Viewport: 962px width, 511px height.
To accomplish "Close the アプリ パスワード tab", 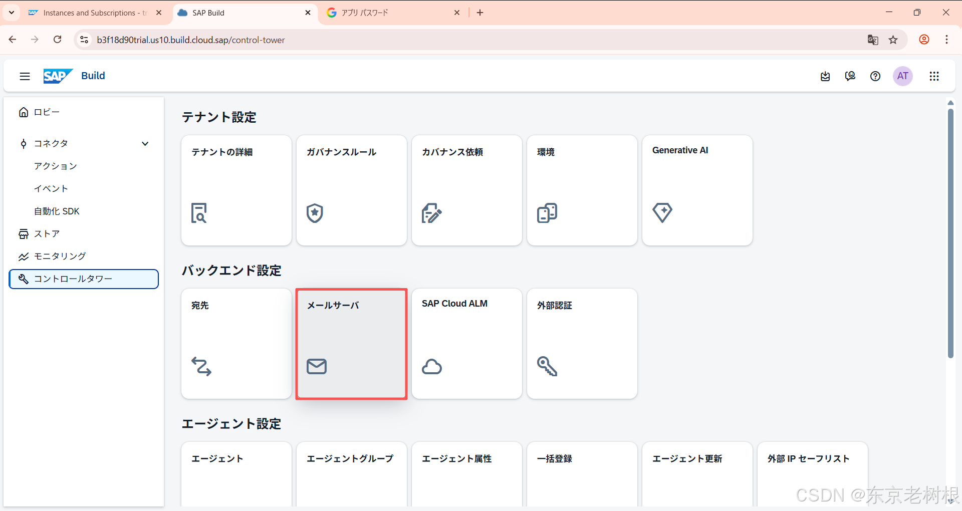I will coord(457,13).
